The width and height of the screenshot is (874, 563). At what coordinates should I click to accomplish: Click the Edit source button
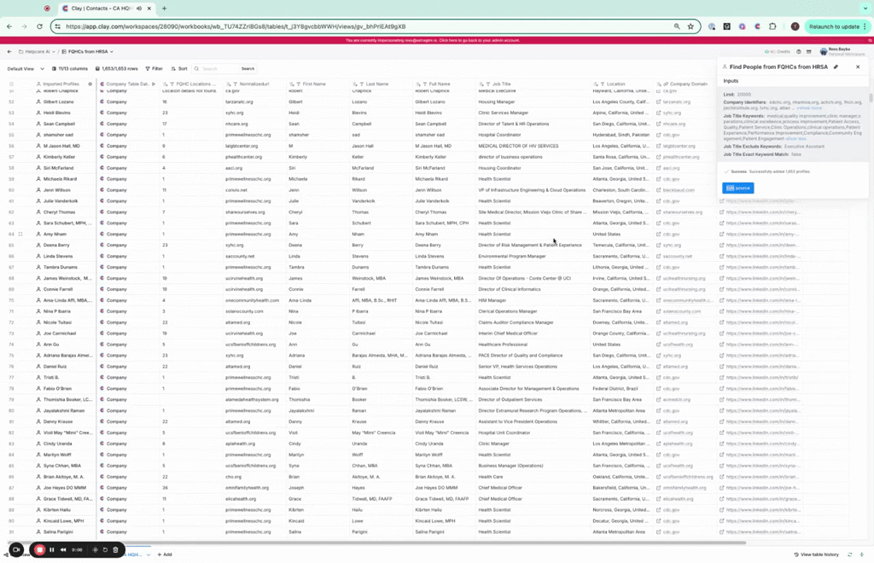click(x=738, y=188)
